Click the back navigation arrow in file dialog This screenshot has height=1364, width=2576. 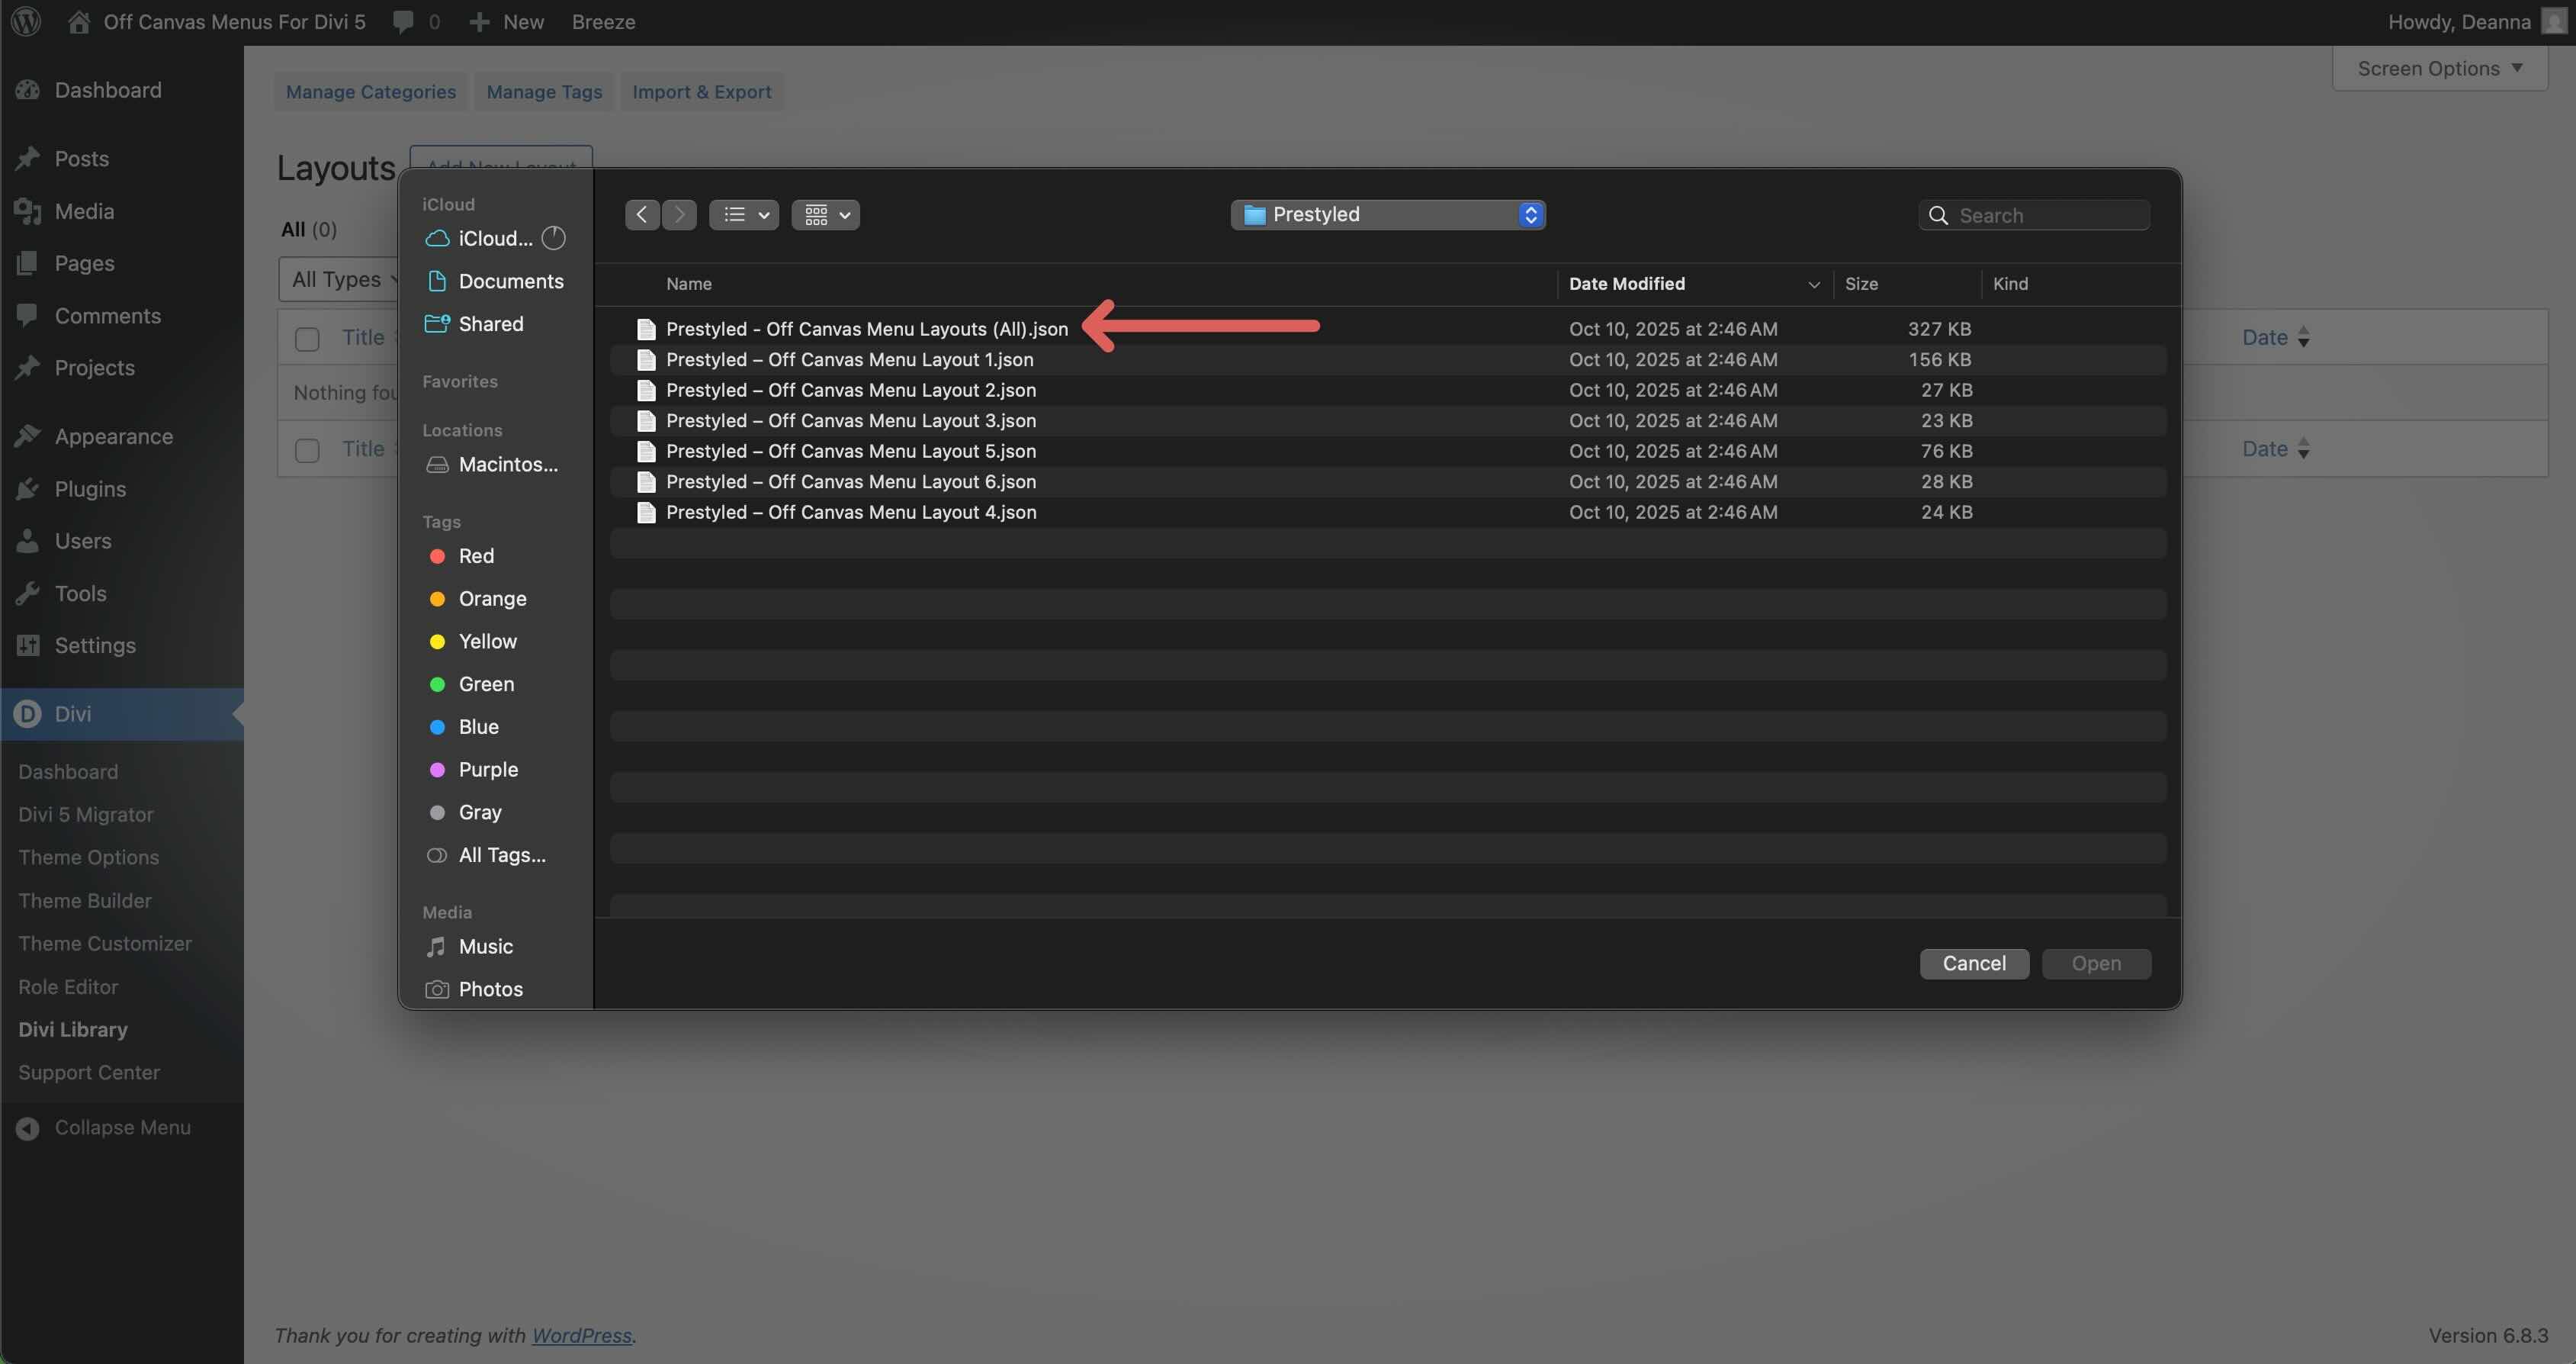tap(642, 214)
